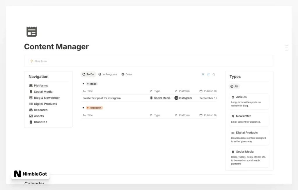Click the Type column header under Research
Image resolution: width=298 pixels, height=190 pixels.
[155, 115]
